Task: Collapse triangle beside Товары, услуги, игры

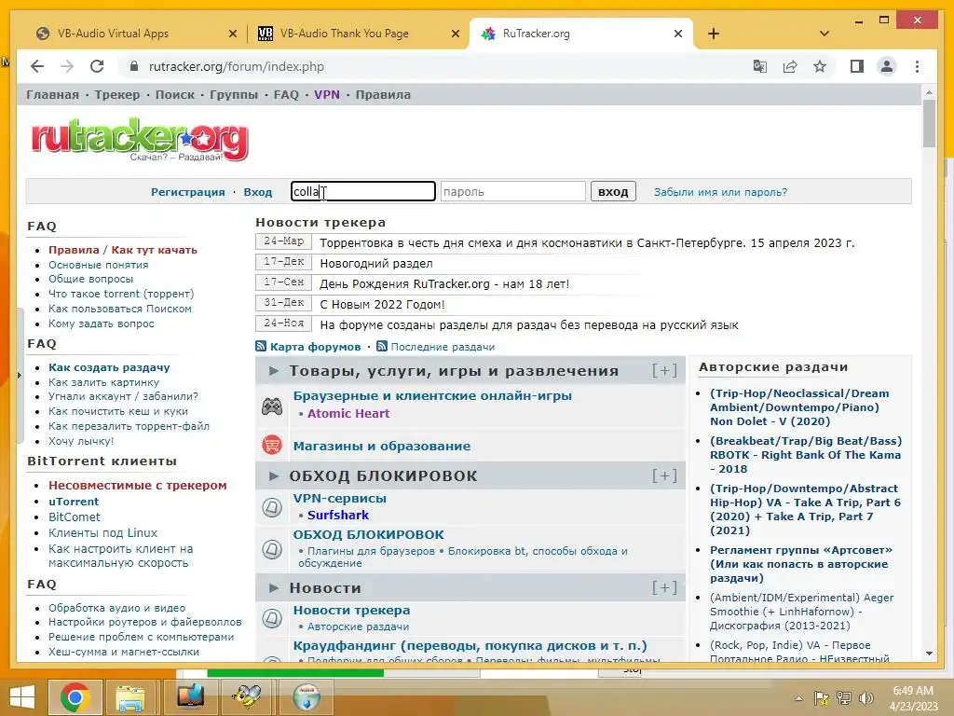Action: point(274,370)
